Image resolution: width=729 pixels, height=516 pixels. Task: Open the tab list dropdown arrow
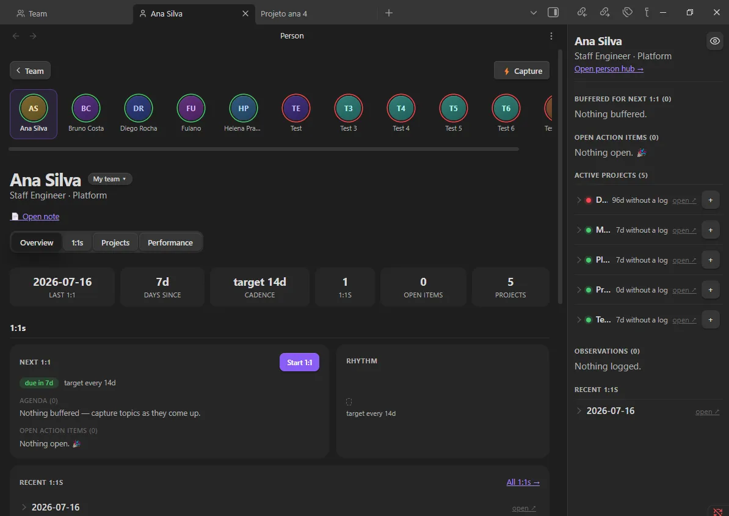pos(533,13)
